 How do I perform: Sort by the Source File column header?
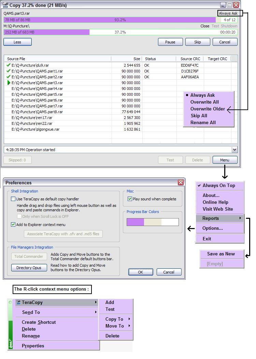58,59
